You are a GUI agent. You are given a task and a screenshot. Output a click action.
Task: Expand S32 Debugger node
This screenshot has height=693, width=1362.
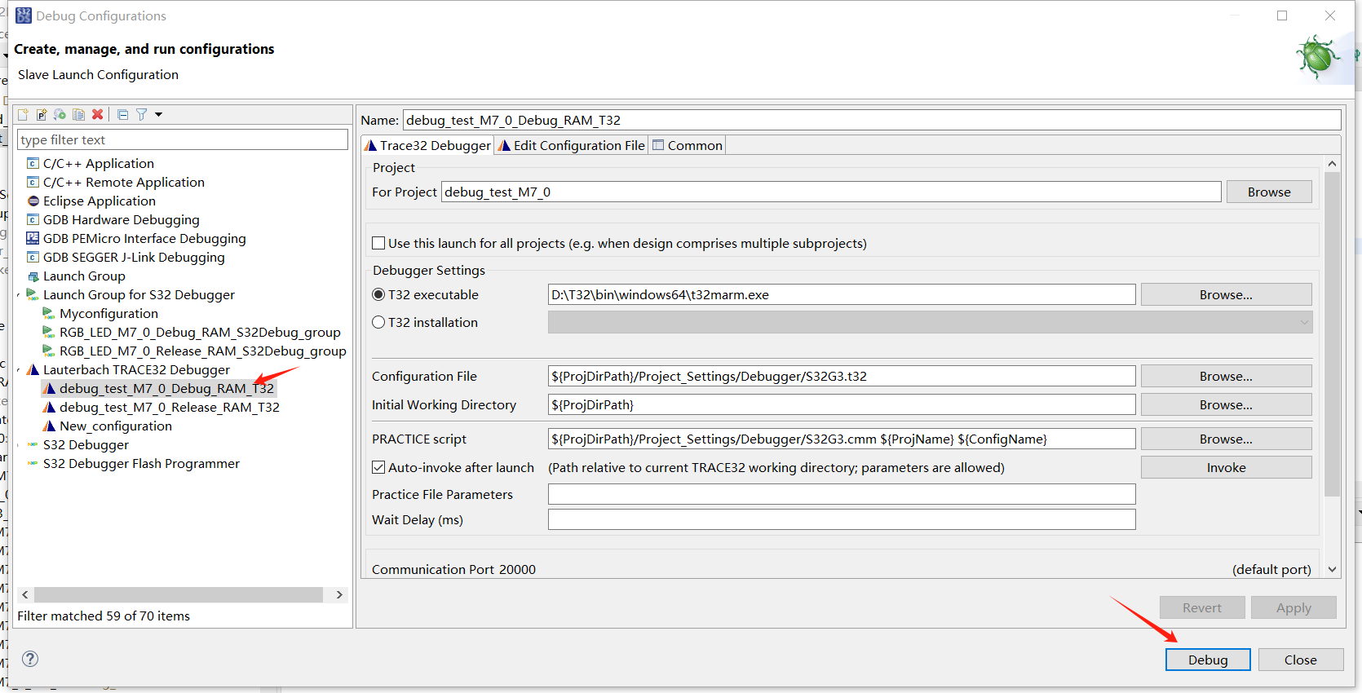pos(19,445)
